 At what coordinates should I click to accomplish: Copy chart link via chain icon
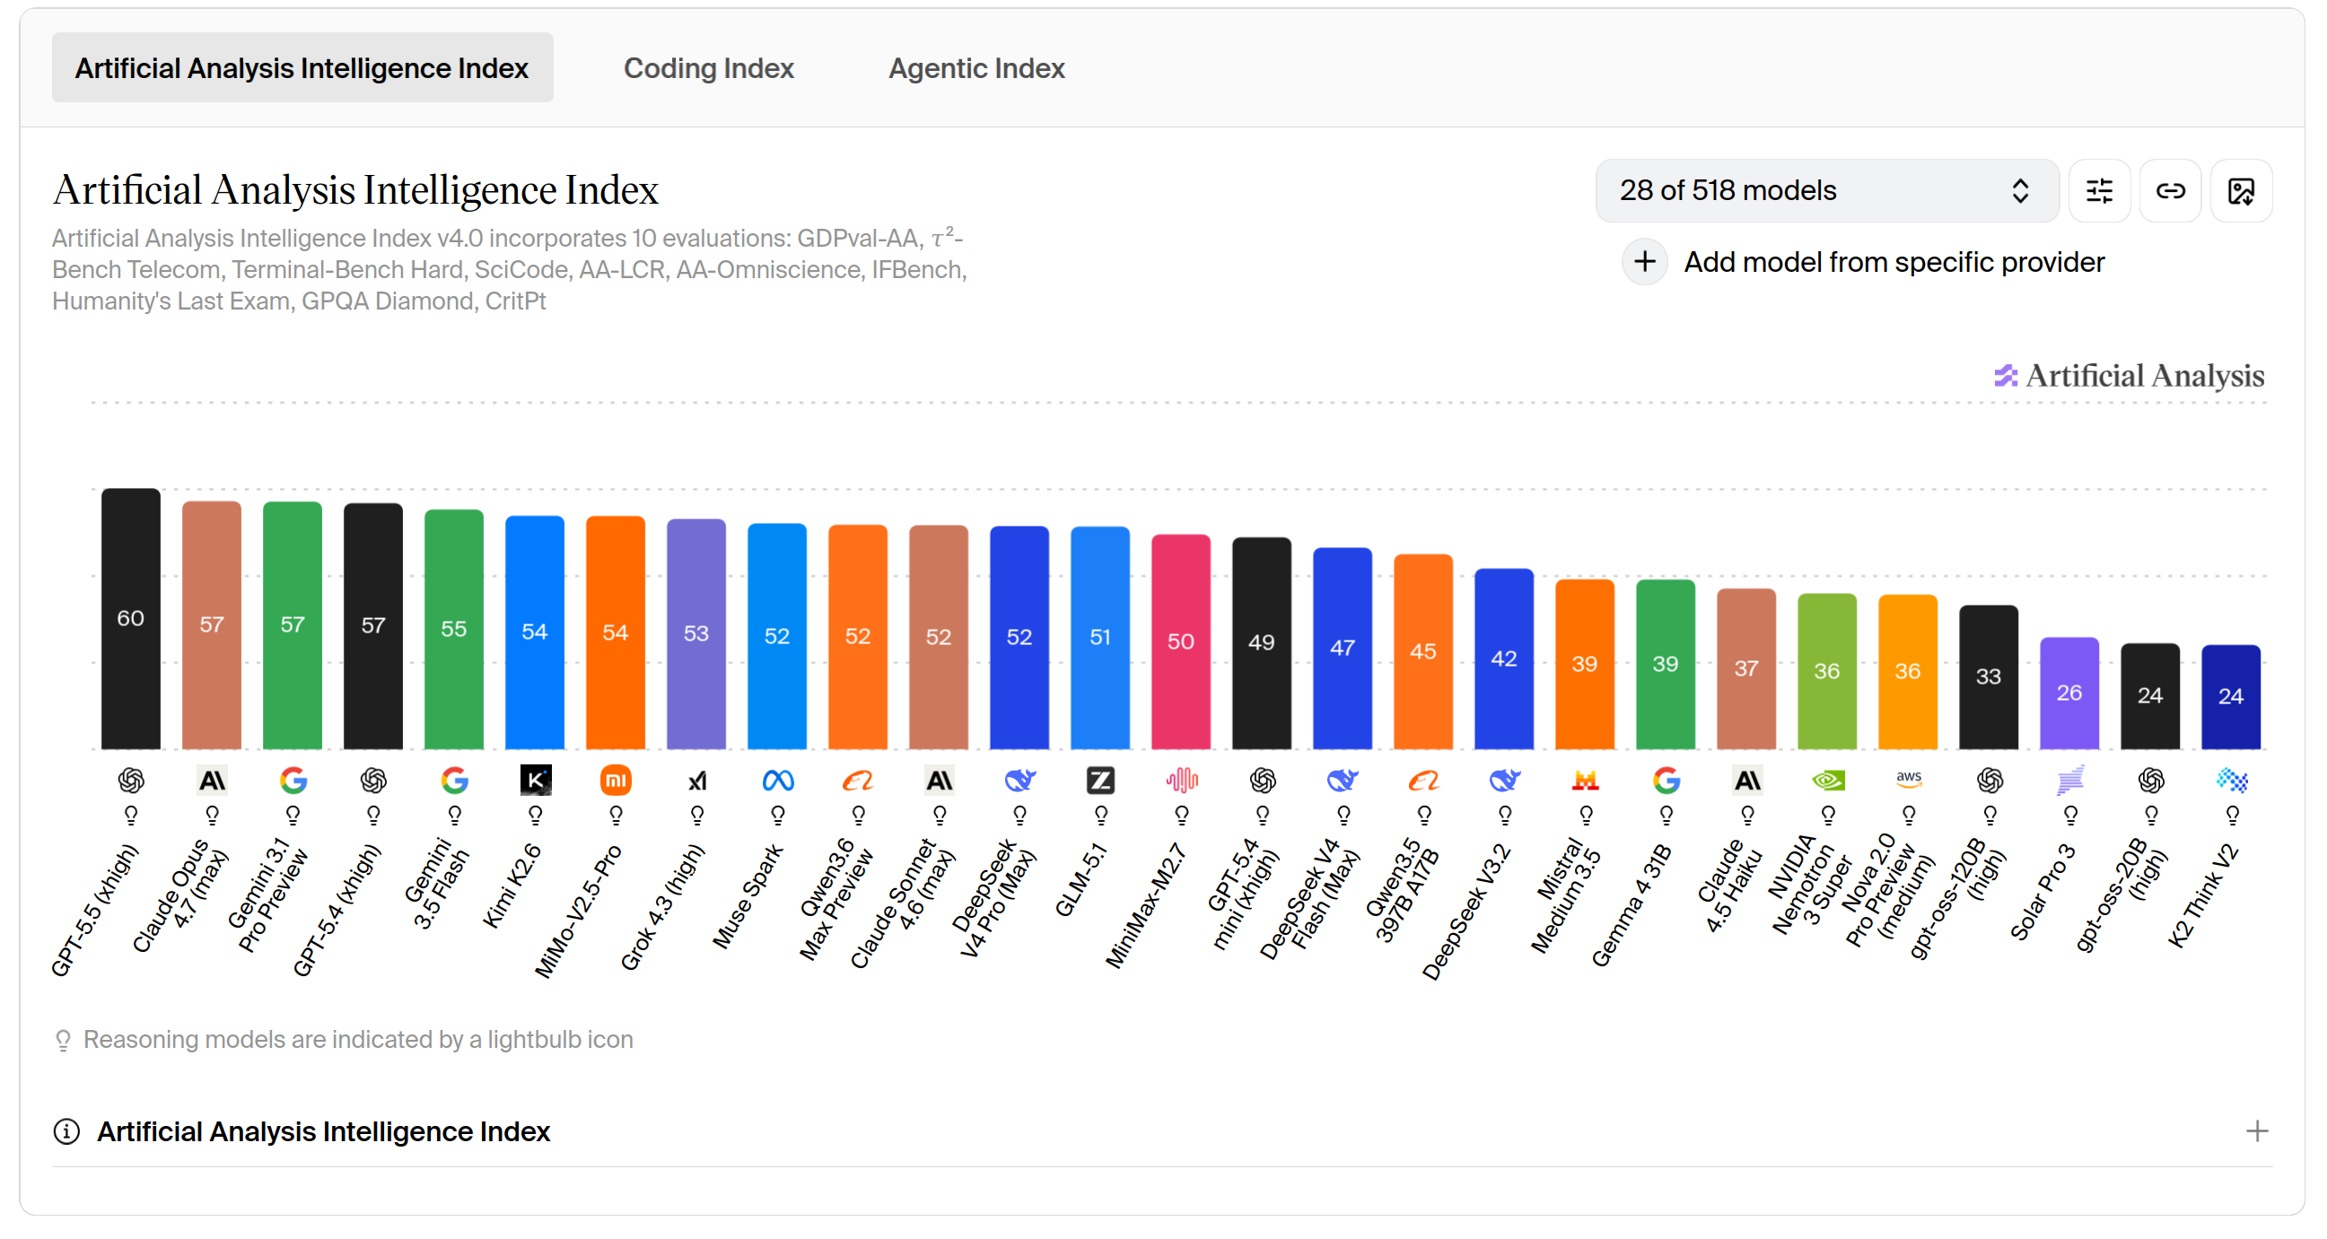2170,190
